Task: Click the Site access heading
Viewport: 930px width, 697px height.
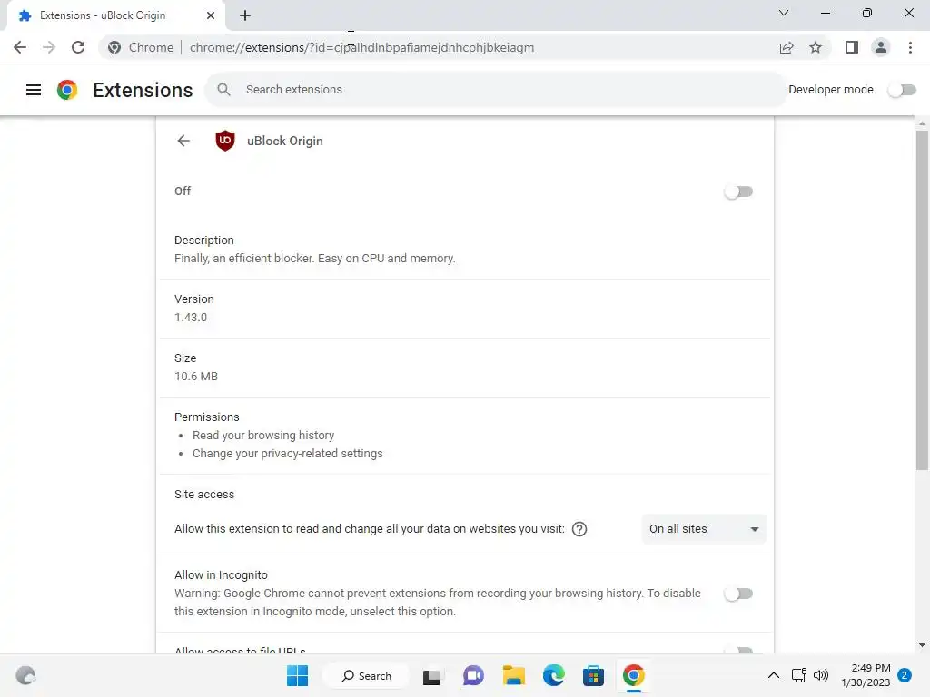Action: point(204,495)
